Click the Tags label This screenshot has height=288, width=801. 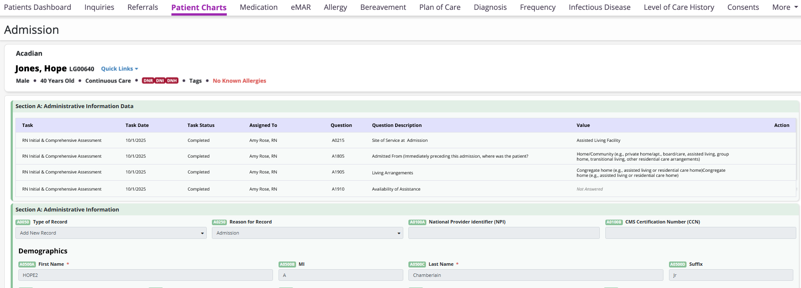[x=195, y=81]
